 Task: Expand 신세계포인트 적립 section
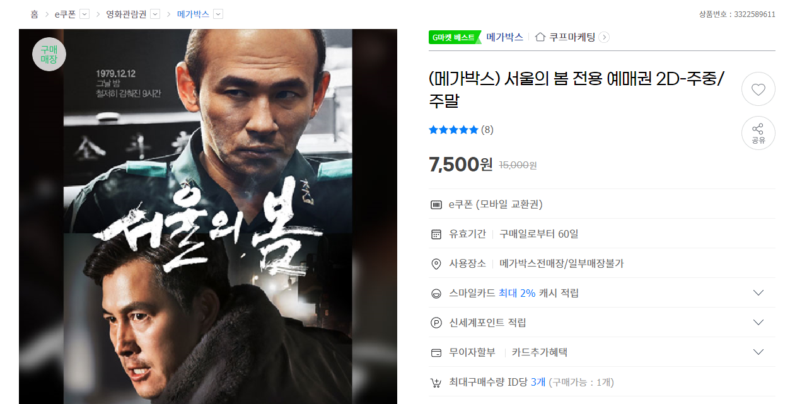(758, 323)
